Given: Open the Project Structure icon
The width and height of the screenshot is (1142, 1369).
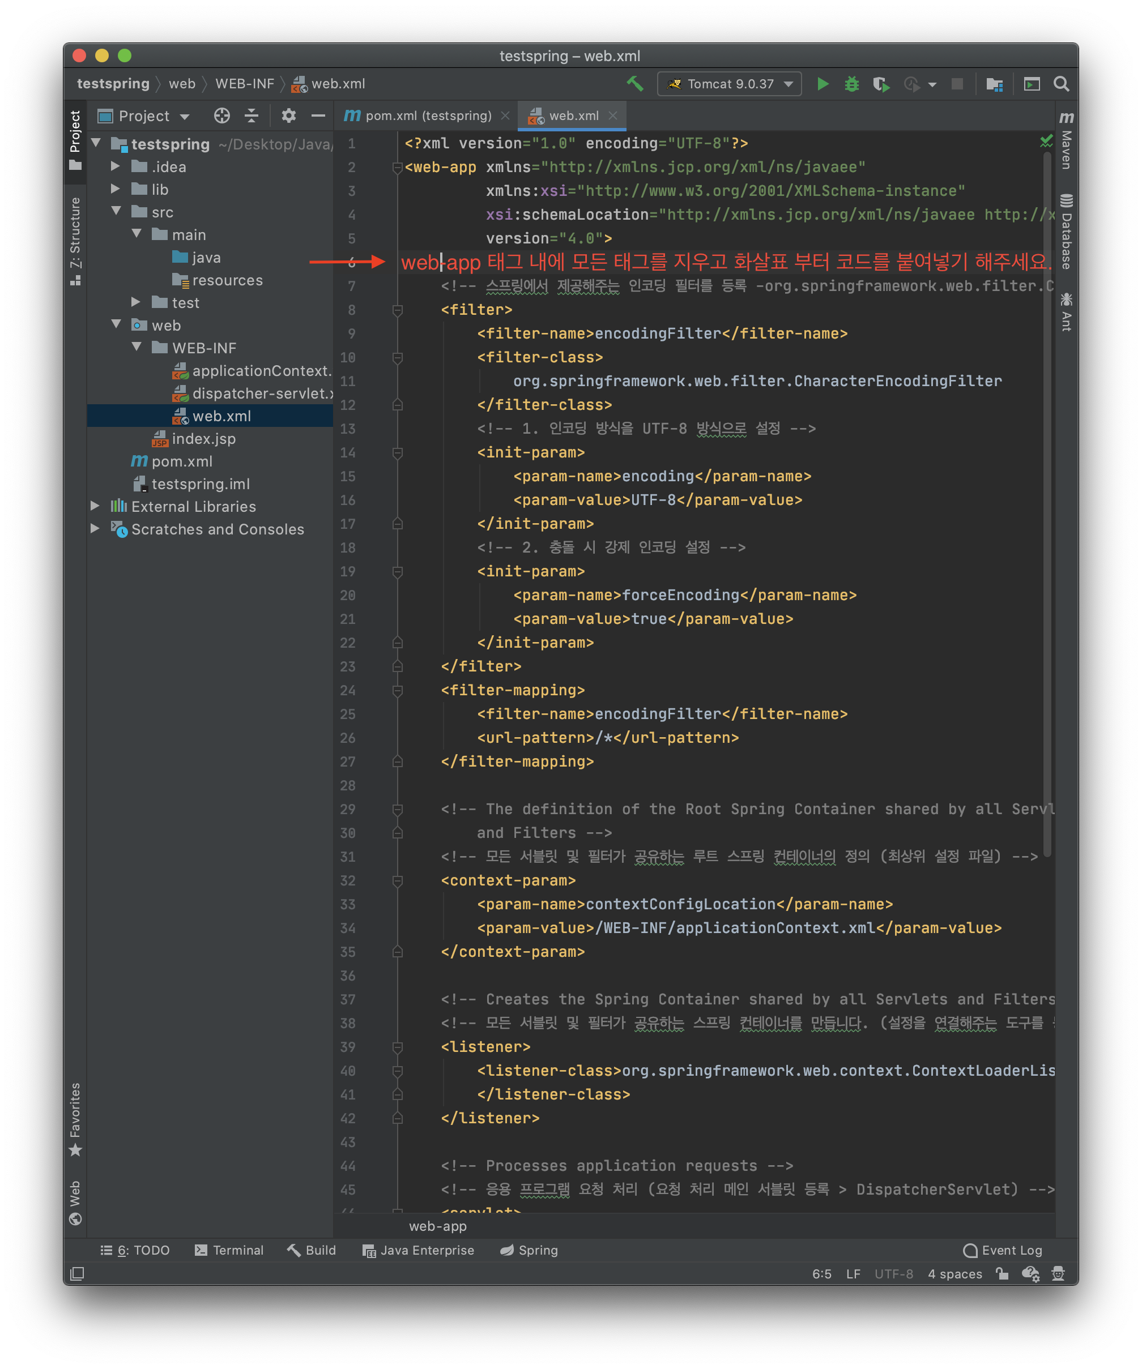Looking at the screenshot, I should [994, 84].
